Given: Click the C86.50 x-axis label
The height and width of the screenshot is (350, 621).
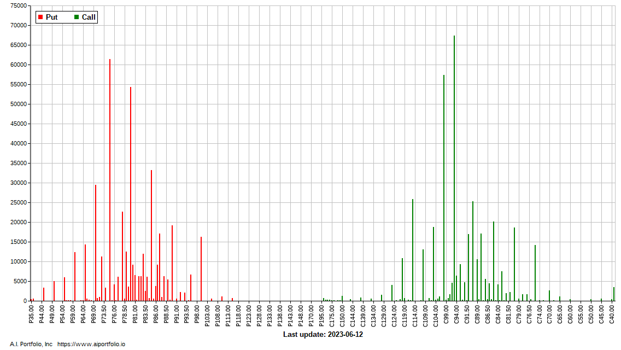Looking at the screenshot, I should (x=487, y=314).
